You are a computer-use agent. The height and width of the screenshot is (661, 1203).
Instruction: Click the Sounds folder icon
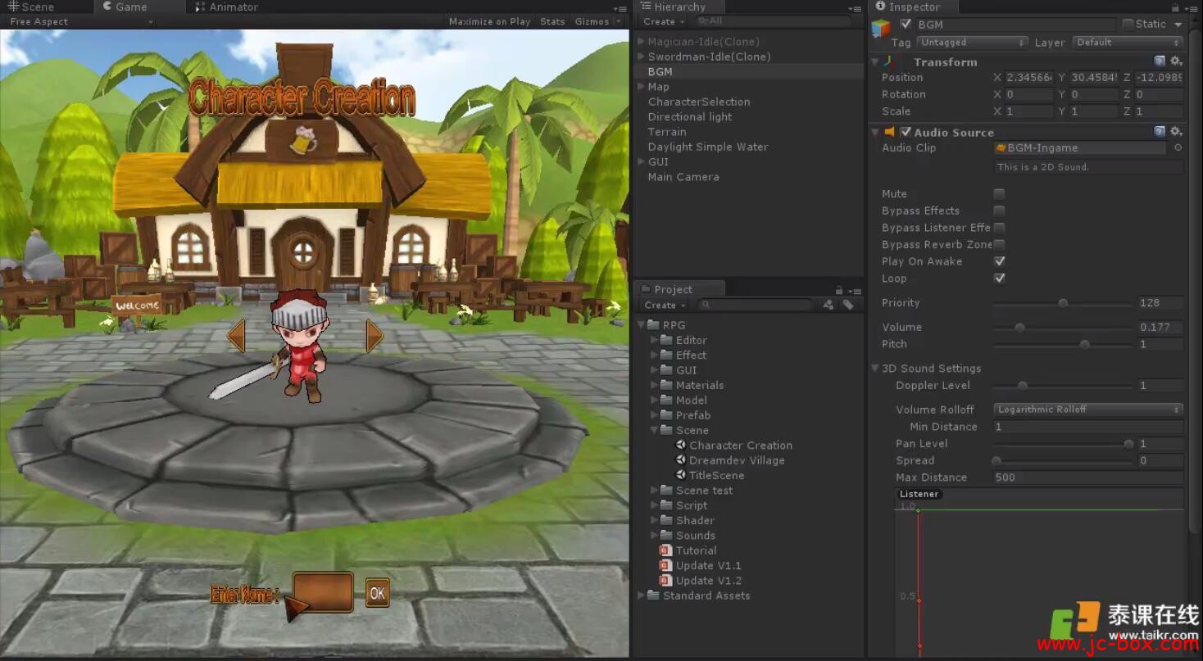click(666, 536)
